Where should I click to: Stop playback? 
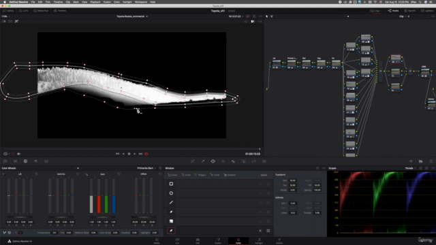click(x=129, y=154)
